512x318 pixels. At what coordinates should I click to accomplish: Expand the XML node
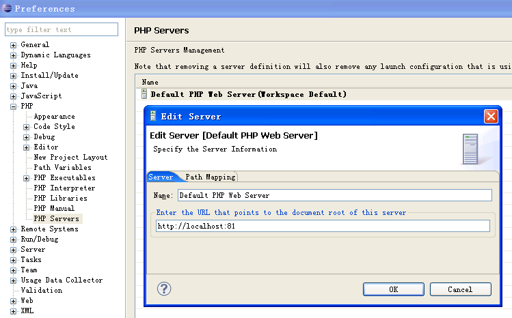tap(13, 311)
